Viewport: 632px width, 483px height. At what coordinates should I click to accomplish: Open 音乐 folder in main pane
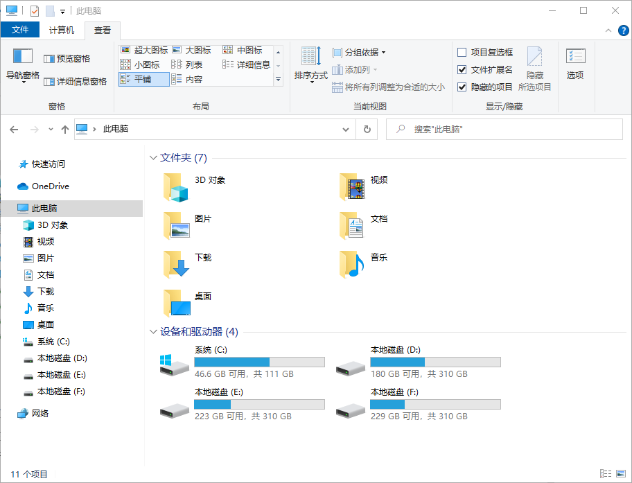[364, 265]
